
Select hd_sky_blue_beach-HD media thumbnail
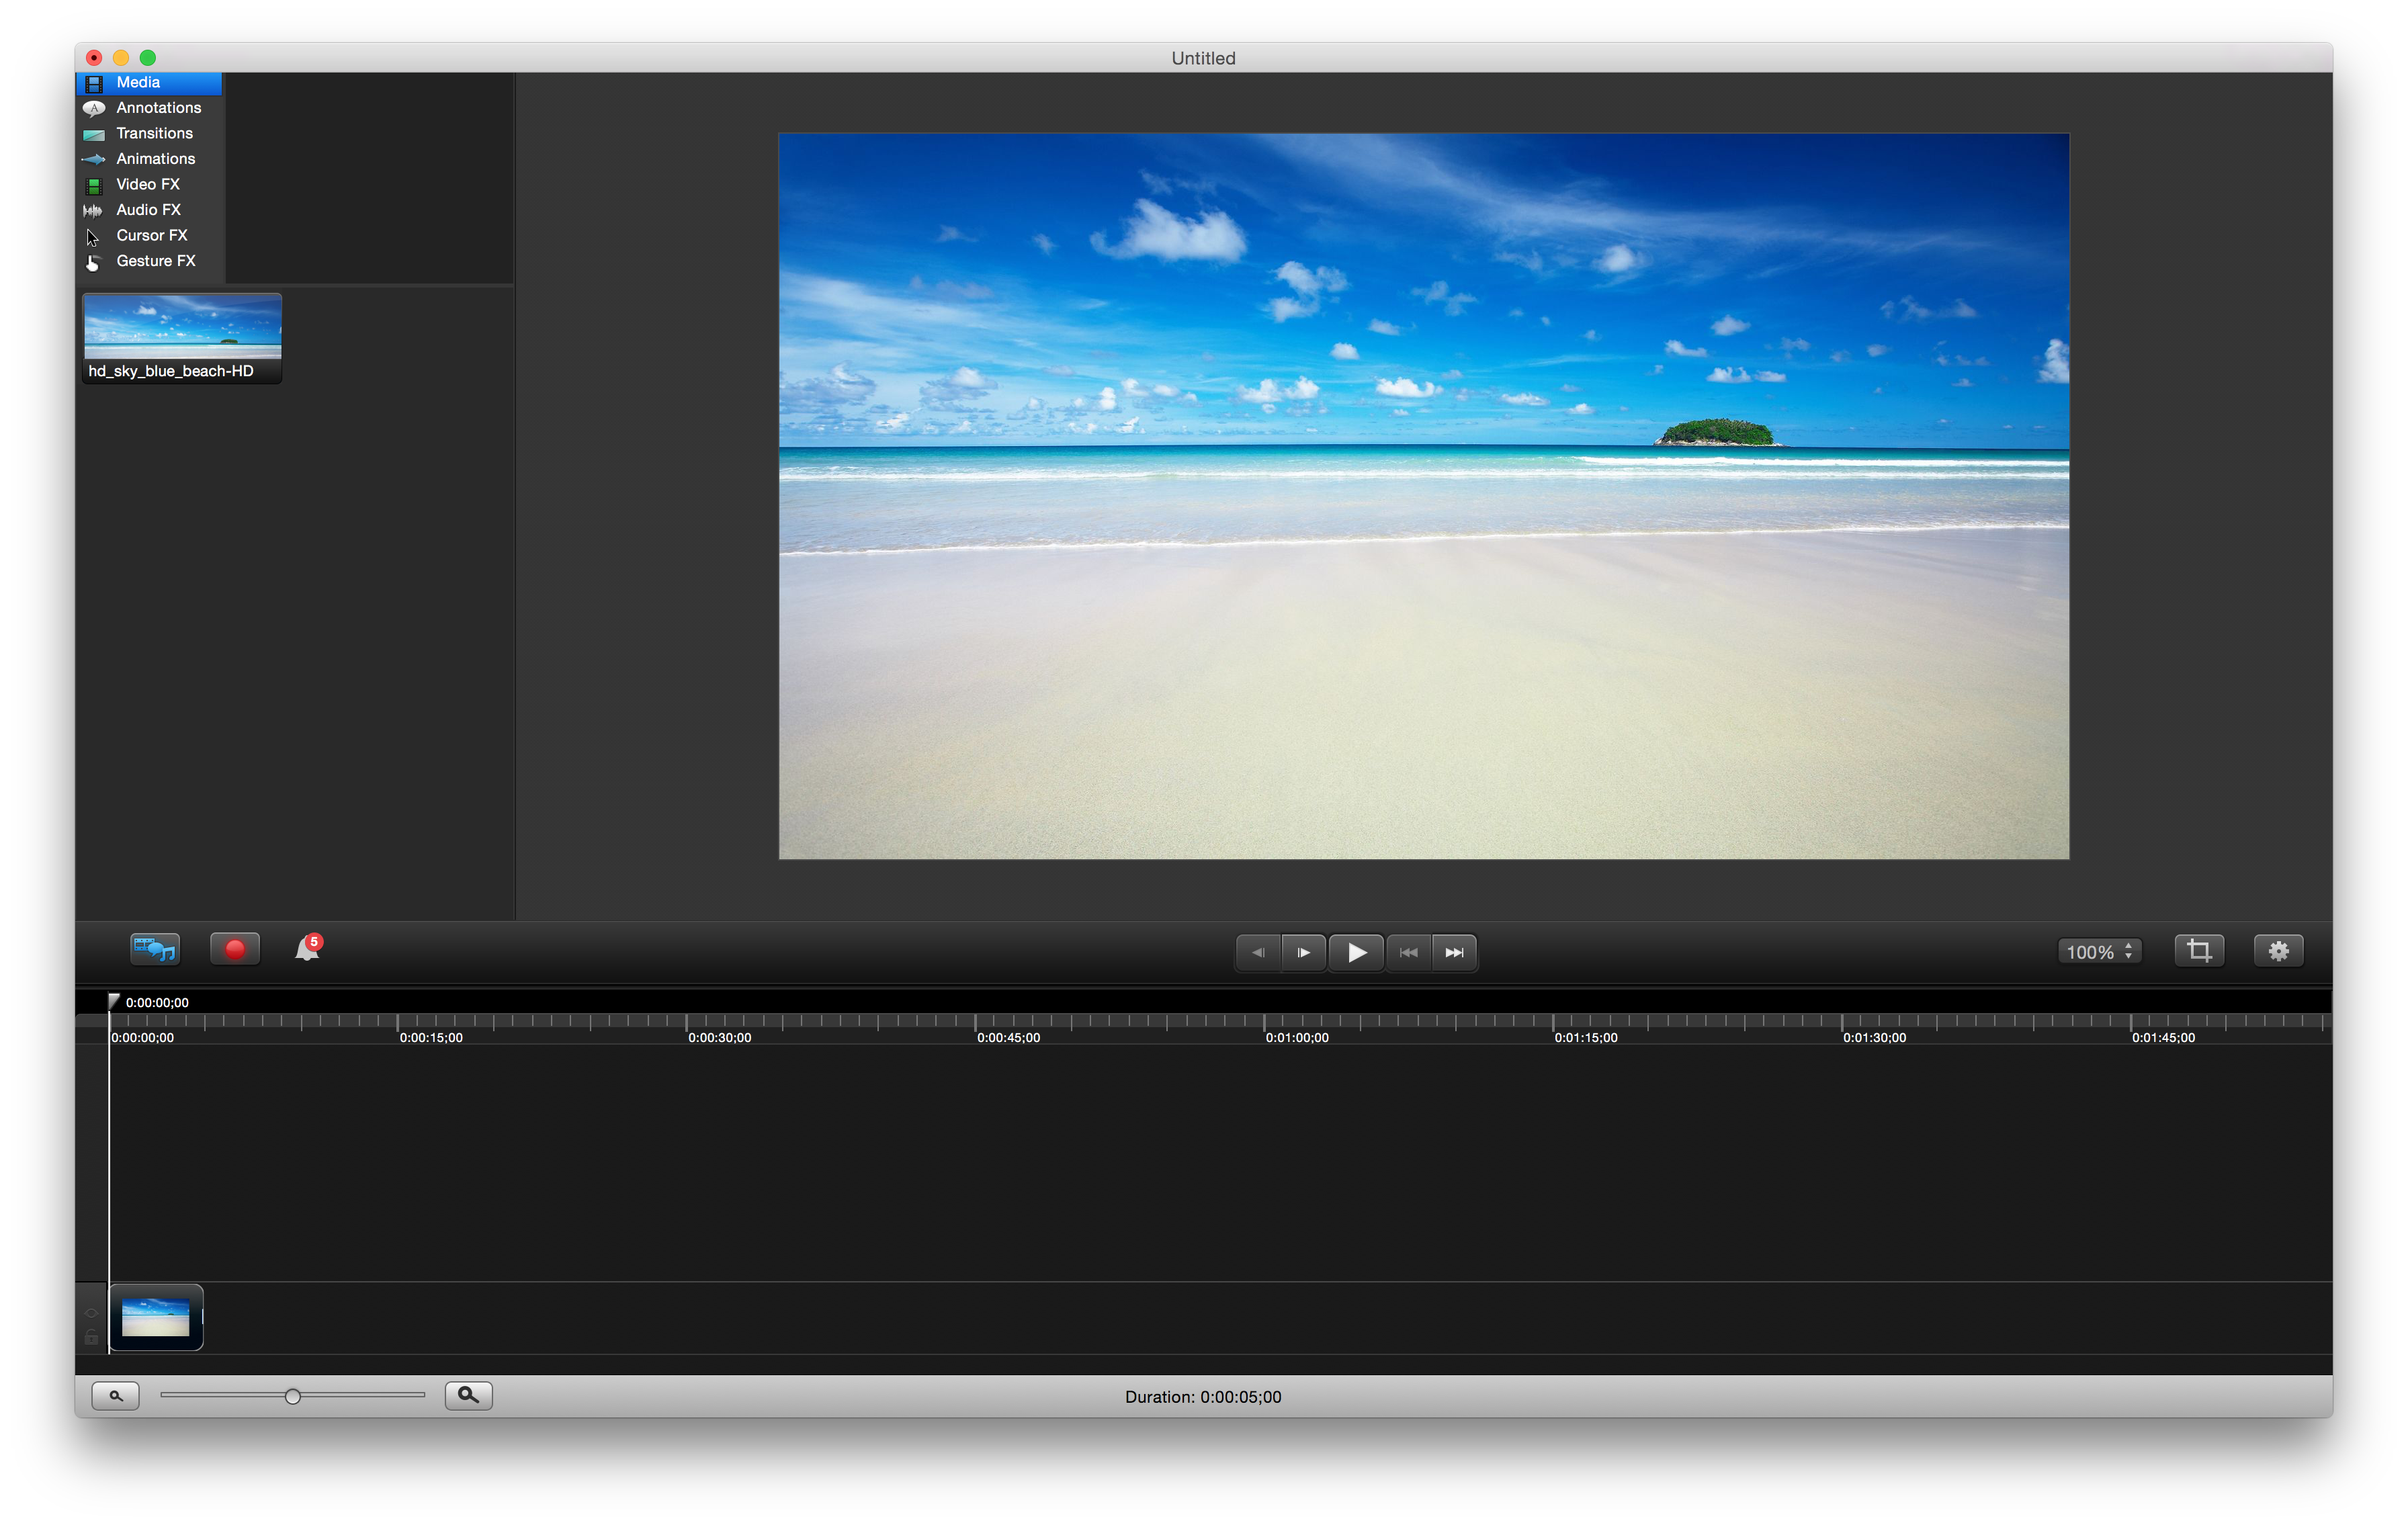tap(182, 336)
